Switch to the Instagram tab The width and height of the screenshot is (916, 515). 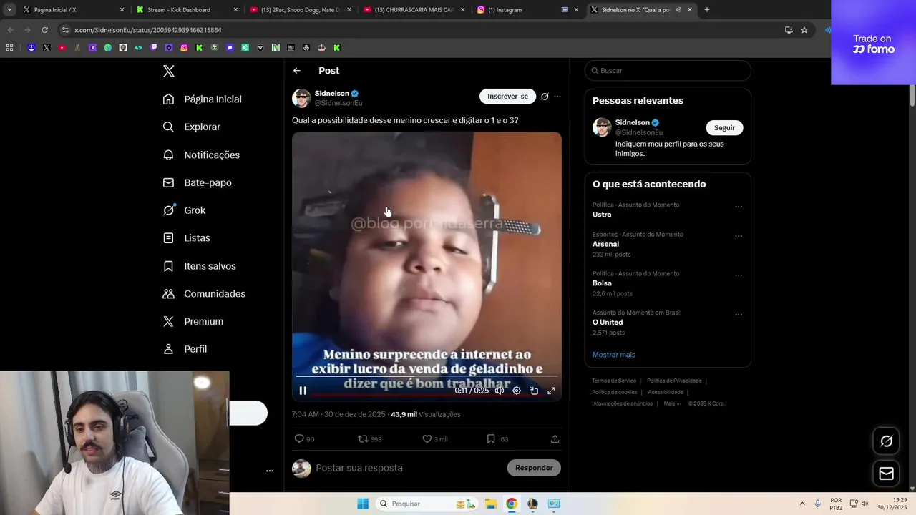click(x=527, y=10)
